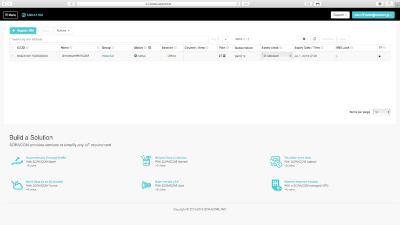Click the Status column filter icon
The width and height of the screenshot is (400, 225).
[x=150, y=48]
